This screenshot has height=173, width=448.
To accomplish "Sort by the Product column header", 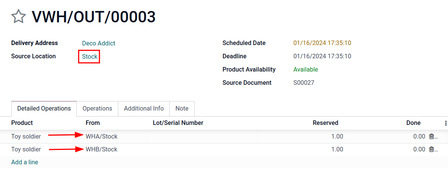I will (x=22, y=123).
